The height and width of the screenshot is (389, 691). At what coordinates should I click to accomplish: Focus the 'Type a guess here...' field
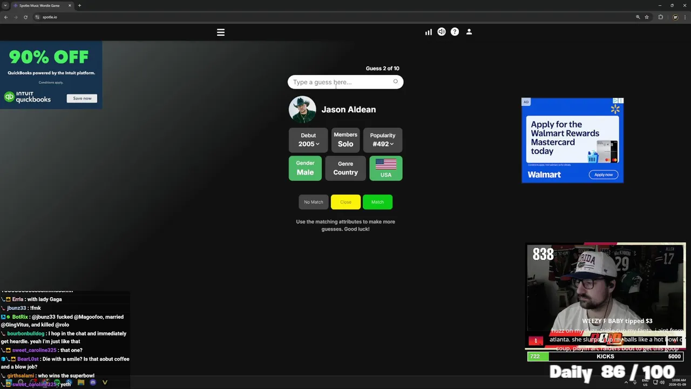345,82
